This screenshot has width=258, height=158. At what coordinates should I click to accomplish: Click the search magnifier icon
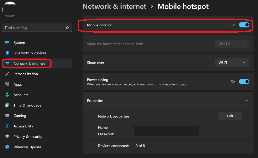tap(67, 28)
